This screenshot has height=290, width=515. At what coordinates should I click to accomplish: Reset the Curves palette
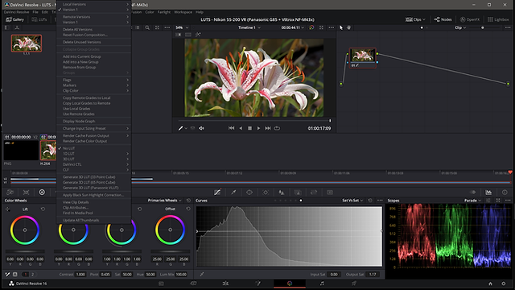(370, 201)
